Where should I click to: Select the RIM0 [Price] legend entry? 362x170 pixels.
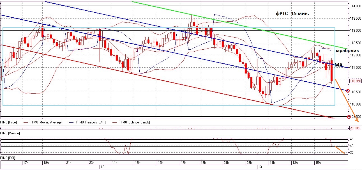click(x=8, y=122)
